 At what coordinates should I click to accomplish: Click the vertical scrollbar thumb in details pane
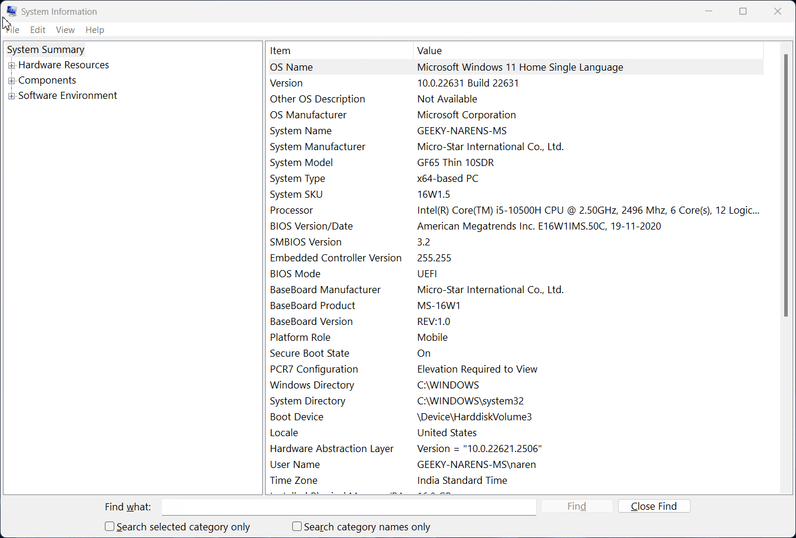coord(786,185)
